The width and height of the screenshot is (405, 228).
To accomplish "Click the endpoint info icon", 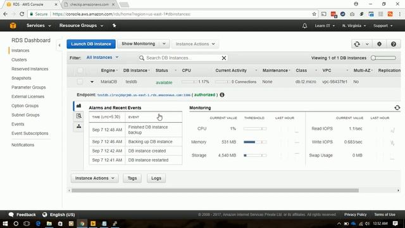I will click(x=222, y=95).
